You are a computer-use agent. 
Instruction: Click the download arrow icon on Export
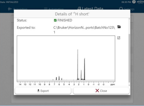point(38,91)
